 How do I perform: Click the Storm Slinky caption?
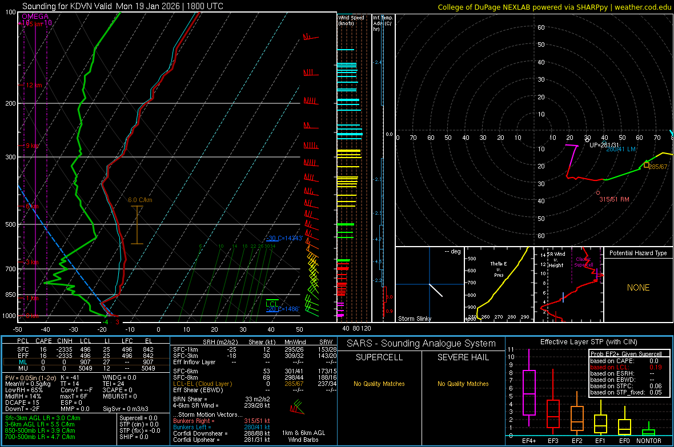(x=414, y=319)
